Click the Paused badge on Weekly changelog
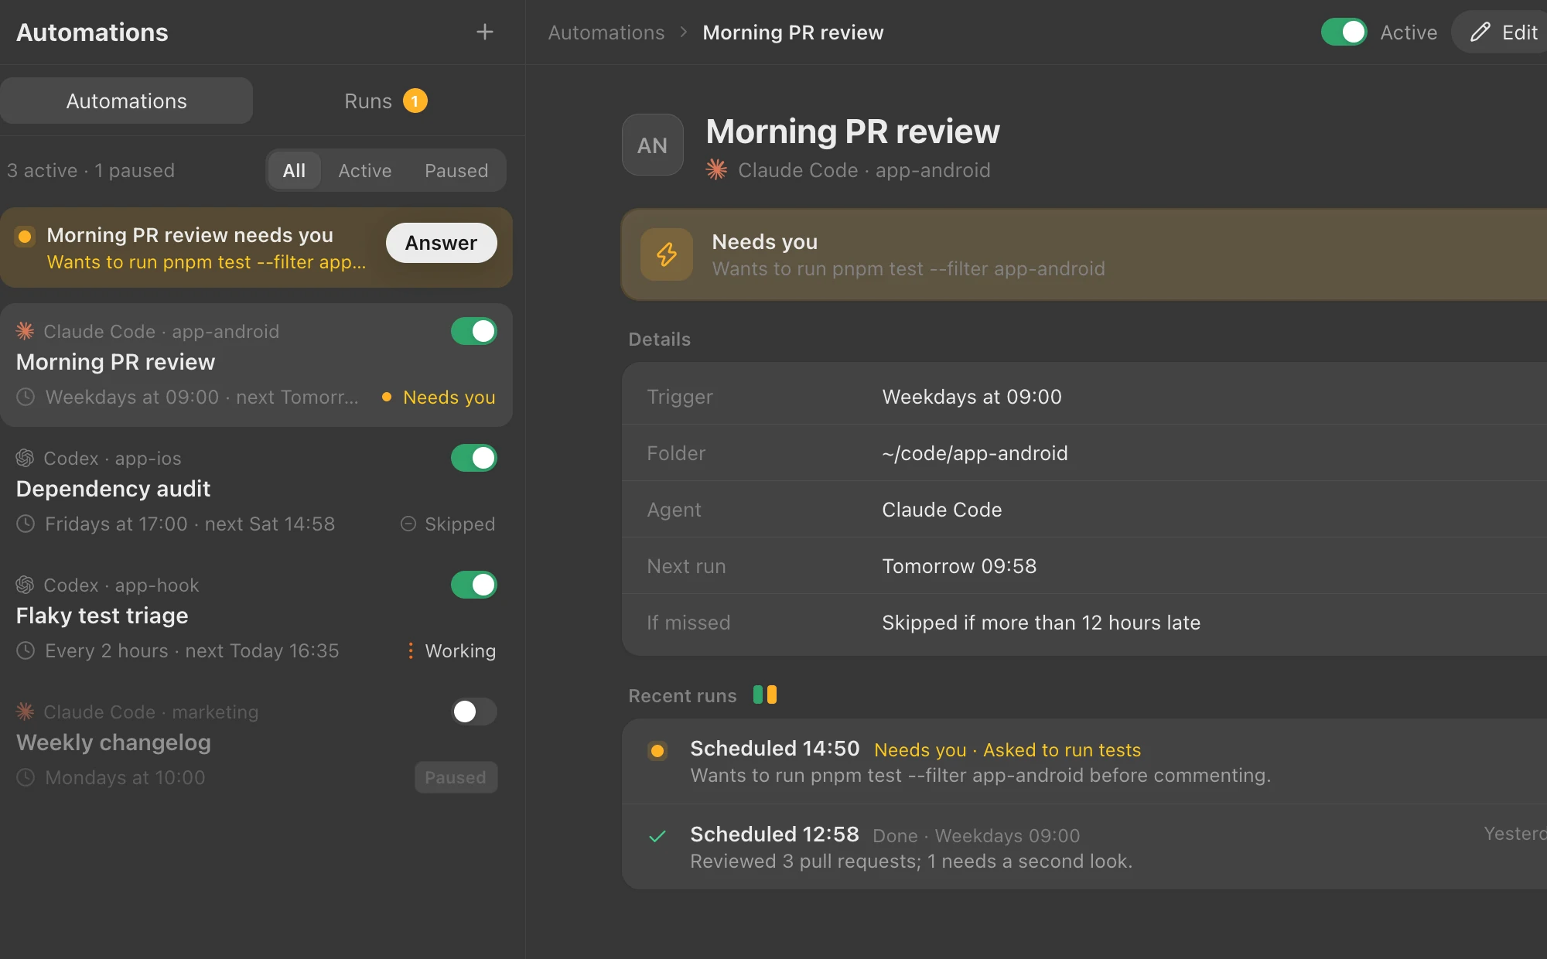 click(x=456, y=777)
